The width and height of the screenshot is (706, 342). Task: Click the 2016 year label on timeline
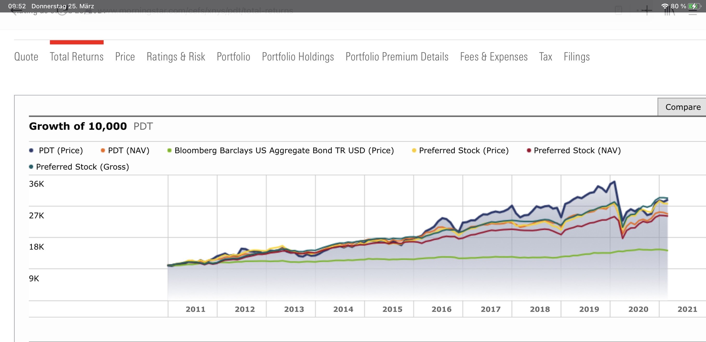pos(441,309)
